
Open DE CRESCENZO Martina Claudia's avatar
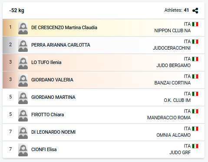click(x=23, y=28)
